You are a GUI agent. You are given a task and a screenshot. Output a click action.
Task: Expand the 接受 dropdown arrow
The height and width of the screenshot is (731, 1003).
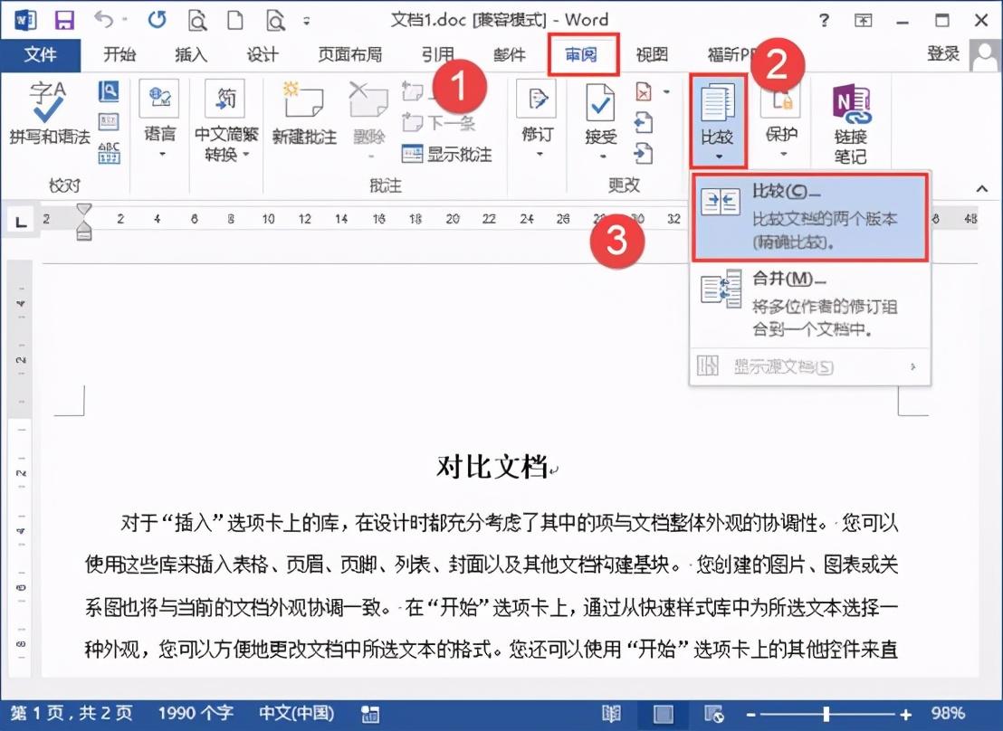click(x=603, y=156)
